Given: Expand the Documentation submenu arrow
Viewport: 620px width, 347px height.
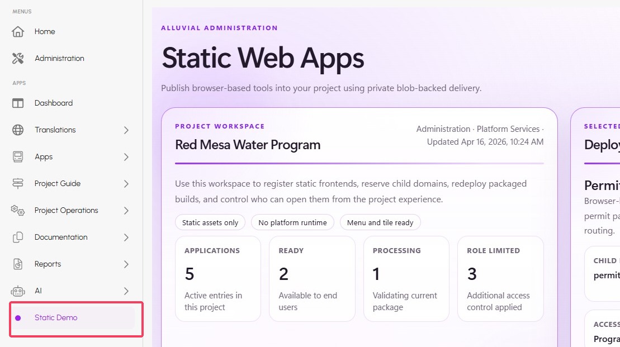Looking at the screenshot, I should point(126,237).
